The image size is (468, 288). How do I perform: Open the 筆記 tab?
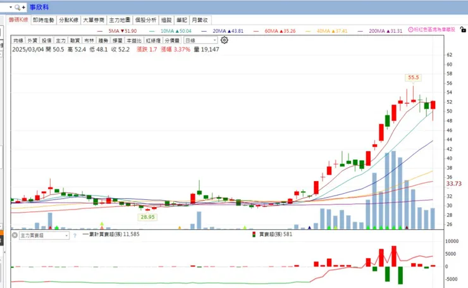182,20
